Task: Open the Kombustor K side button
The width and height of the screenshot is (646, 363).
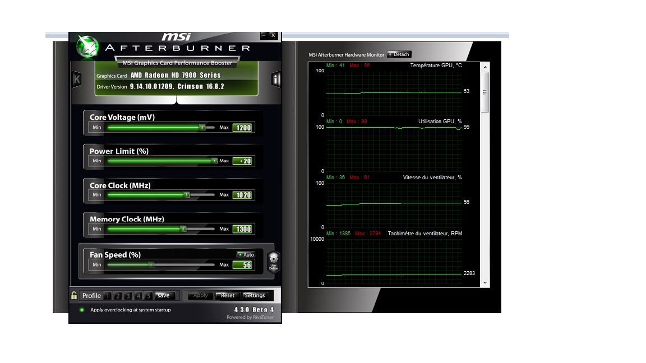Action: (77, 80)
